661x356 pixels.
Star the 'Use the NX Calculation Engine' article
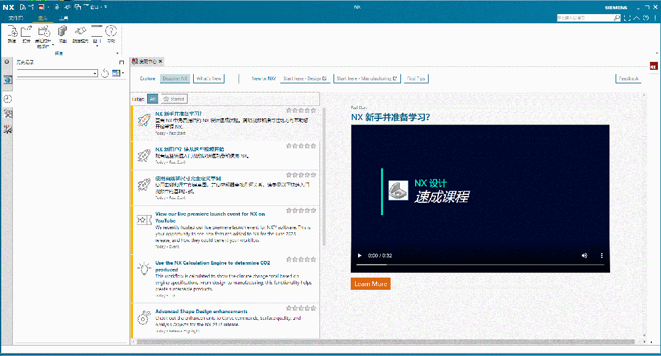pyautogui.click(x=301, y=260)
